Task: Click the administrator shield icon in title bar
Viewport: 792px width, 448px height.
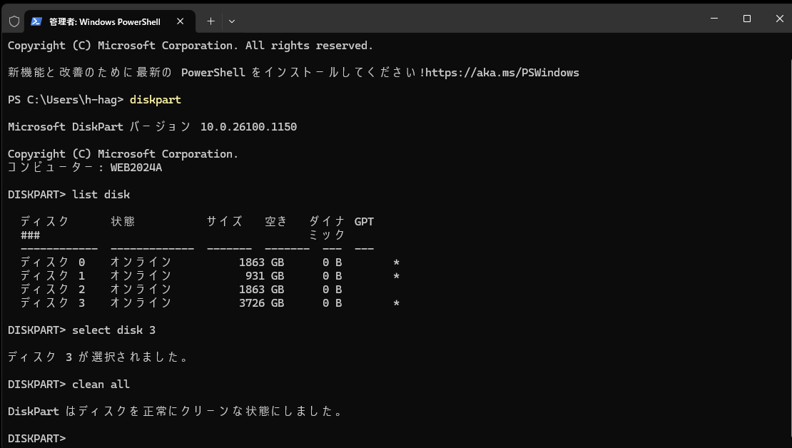Action: click(x=14, y=21)
